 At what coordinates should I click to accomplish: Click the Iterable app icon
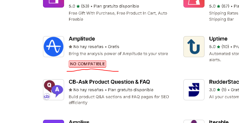click(194, 121)
